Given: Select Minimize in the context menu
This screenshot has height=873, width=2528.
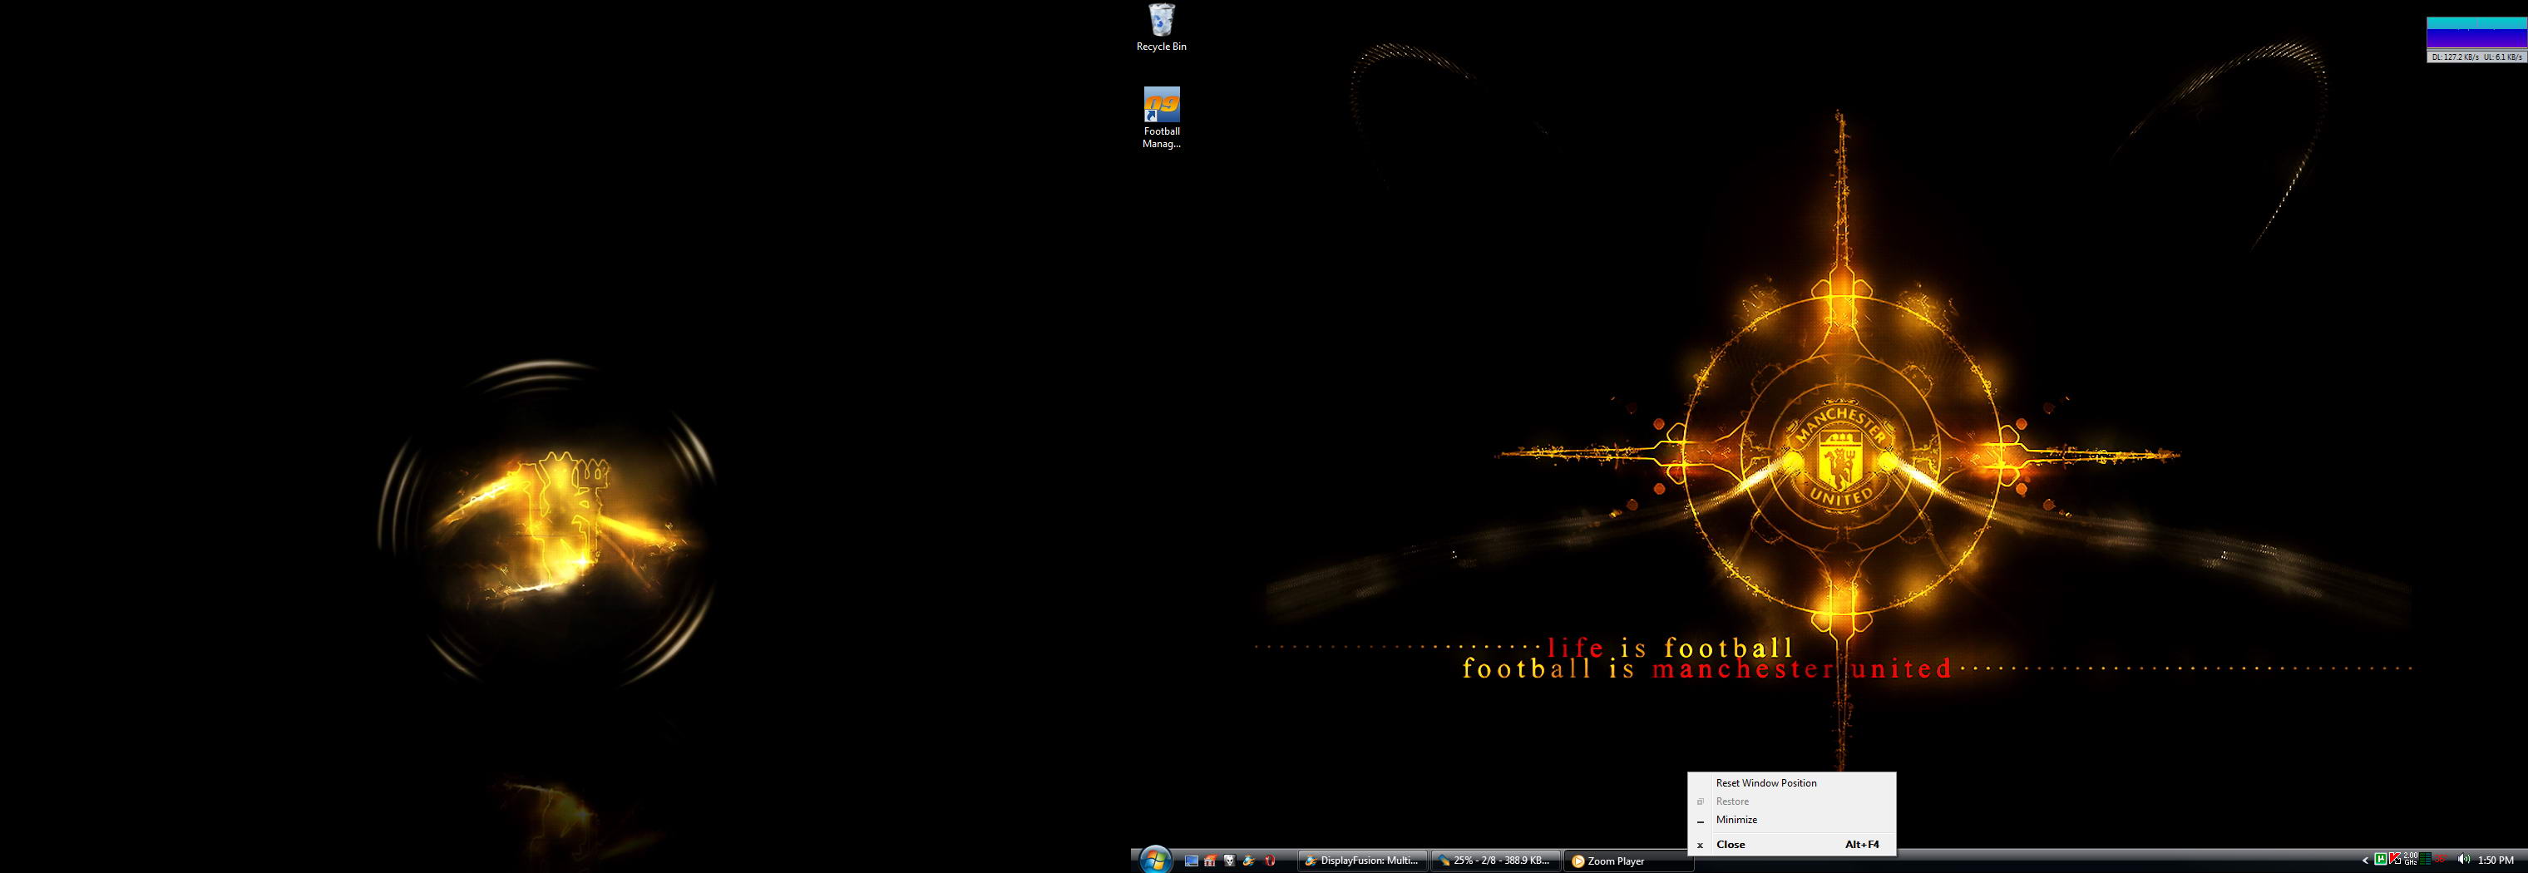Looking at the screenshot, I should coord(1791,820).
